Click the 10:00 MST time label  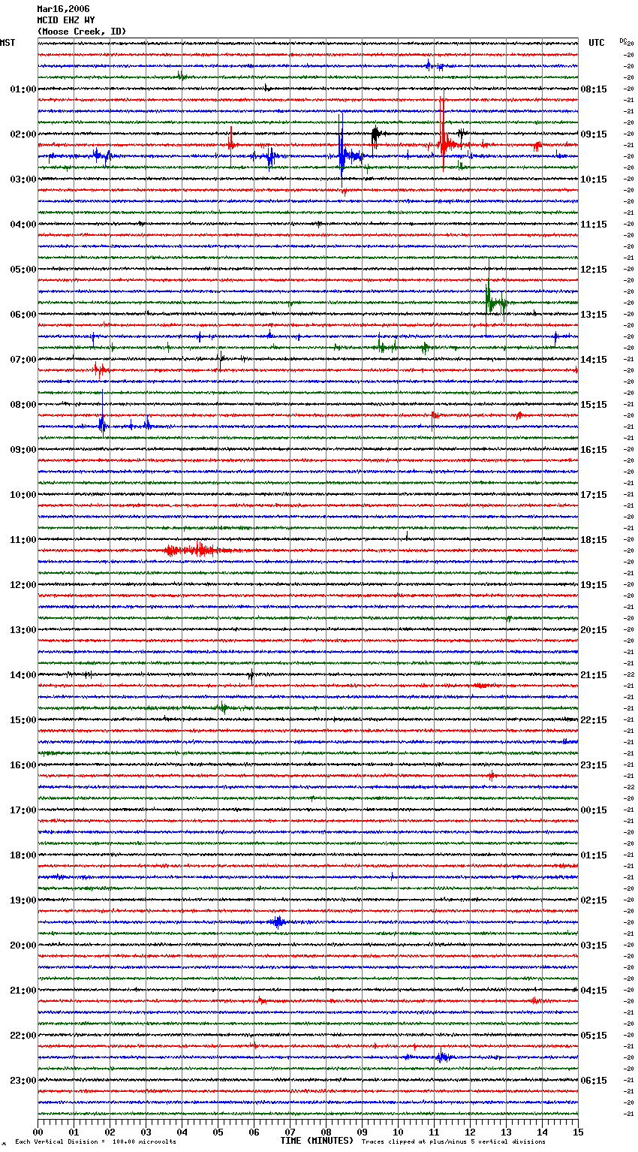[x=23, y=495]
